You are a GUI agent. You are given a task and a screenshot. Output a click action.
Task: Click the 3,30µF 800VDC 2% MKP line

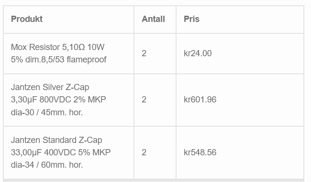pos(58,100)
